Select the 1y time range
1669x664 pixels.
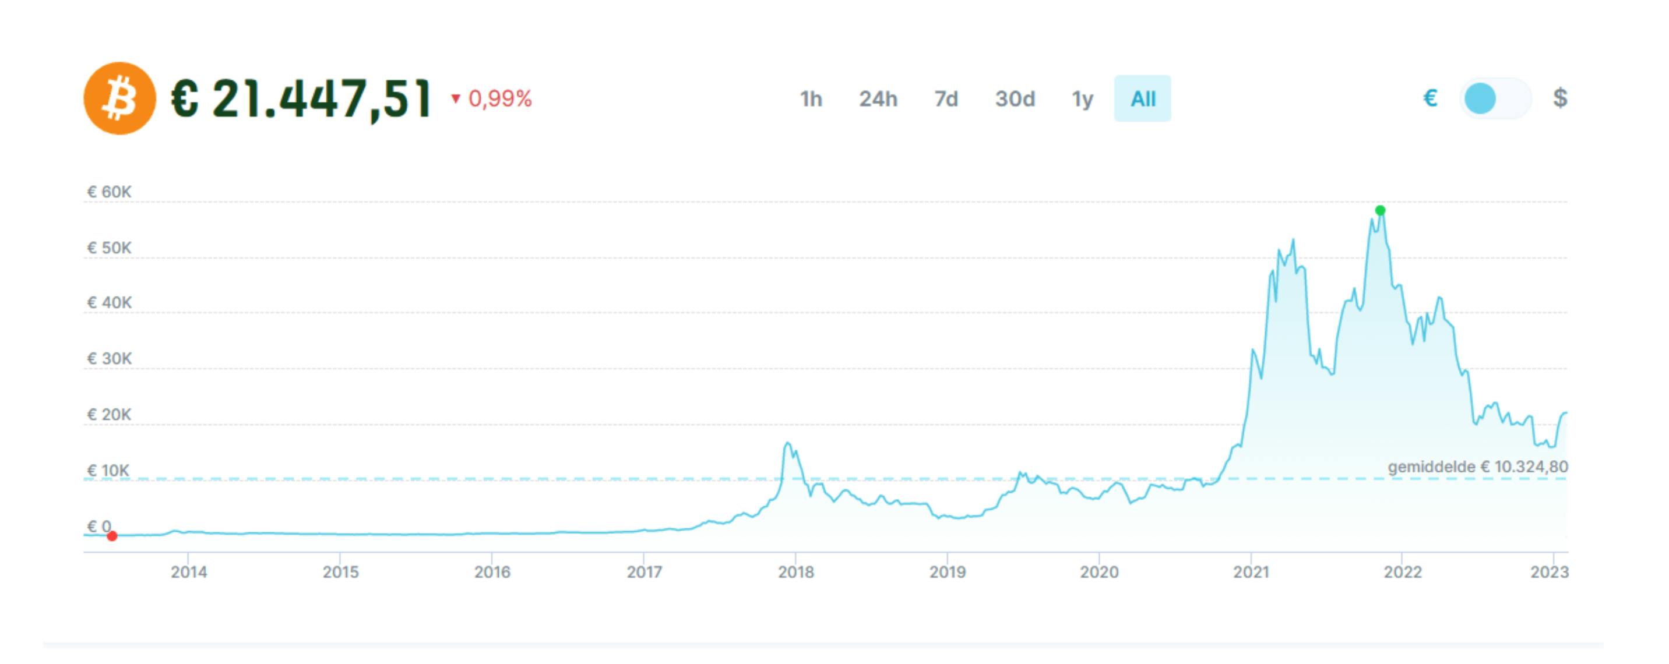point(1082,99)
